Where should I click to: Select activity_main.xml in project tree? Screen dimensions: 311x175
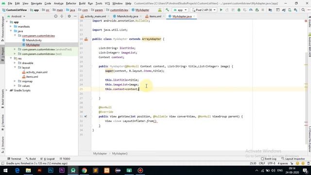(x=37, y=72)
